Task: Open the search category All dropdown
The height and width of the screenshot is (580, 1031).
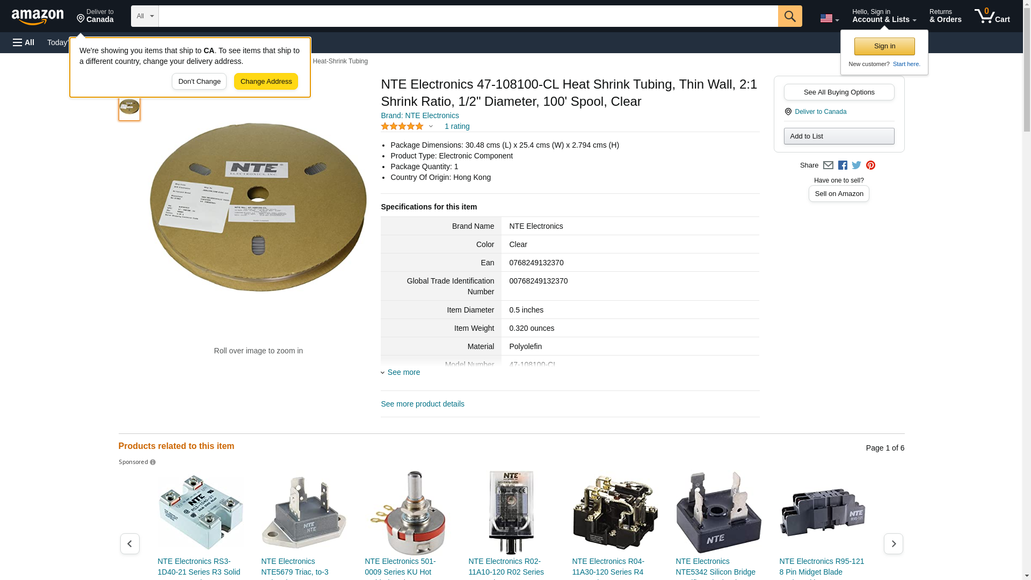Action: [144, 16]
